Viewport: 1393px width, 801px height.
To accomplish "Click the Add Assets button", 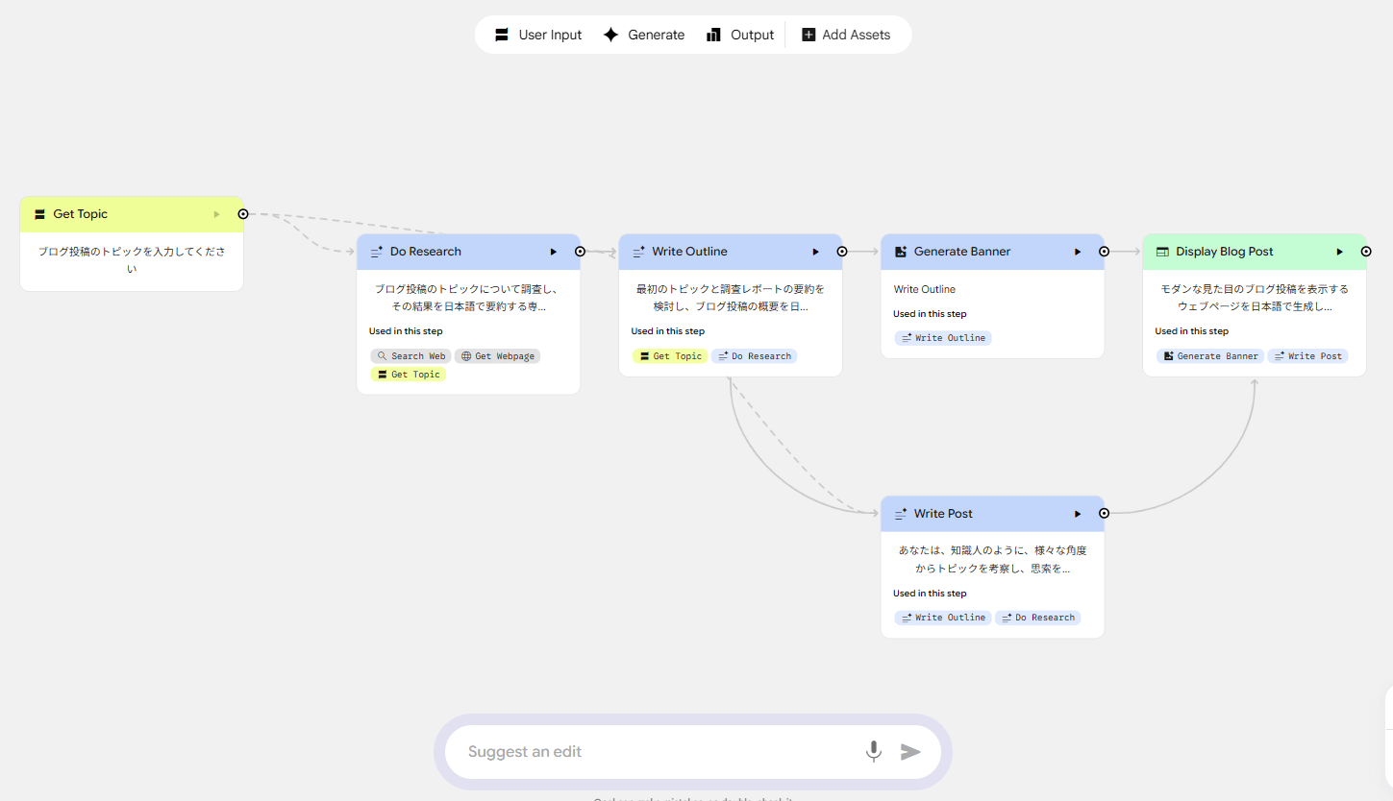I will 846,35.
